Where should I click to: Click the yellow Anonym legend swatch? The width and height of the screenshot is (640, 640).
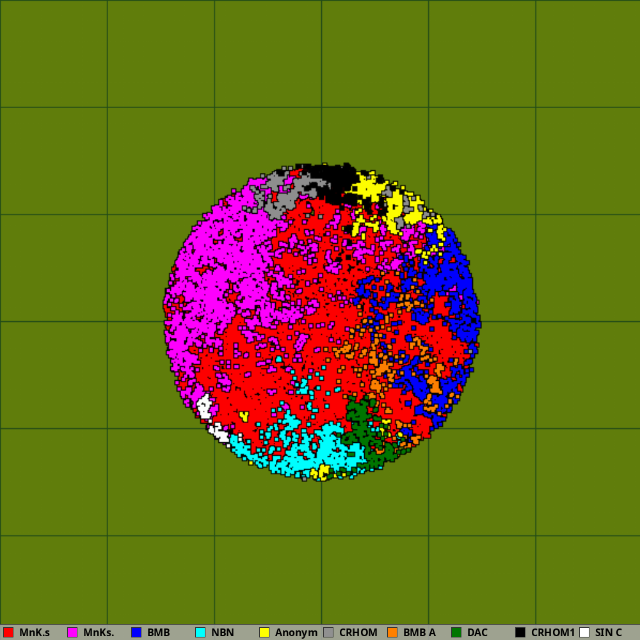264,632
